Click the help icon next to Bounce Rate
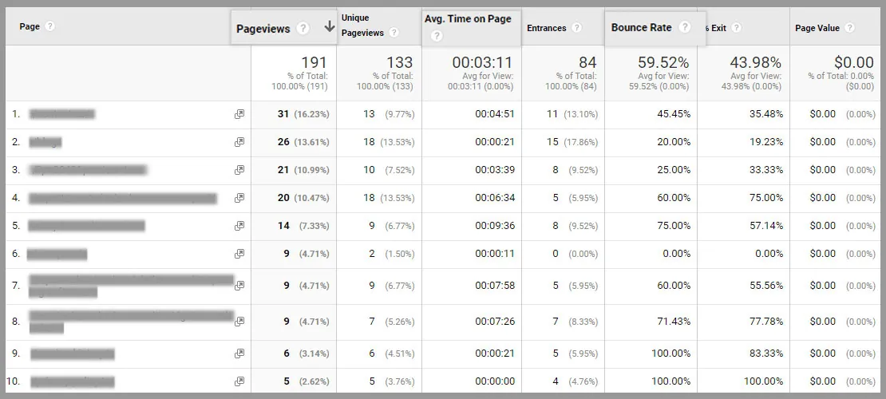 (684, 27)
